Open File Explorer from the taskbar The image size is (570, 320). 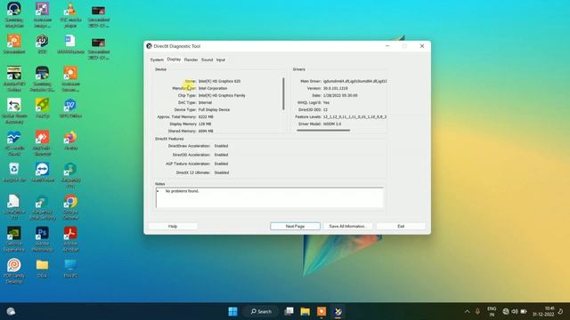coord(305,311)
